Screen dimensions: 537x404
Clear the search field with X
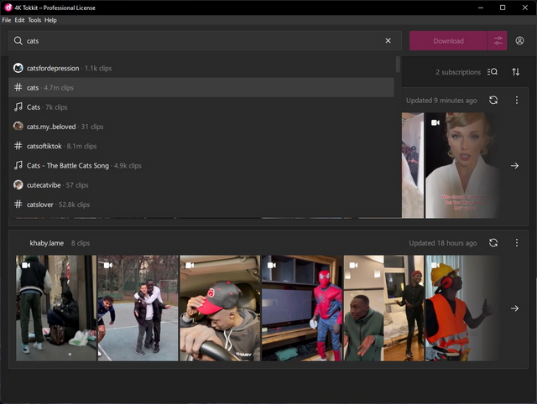coord(388,41)
